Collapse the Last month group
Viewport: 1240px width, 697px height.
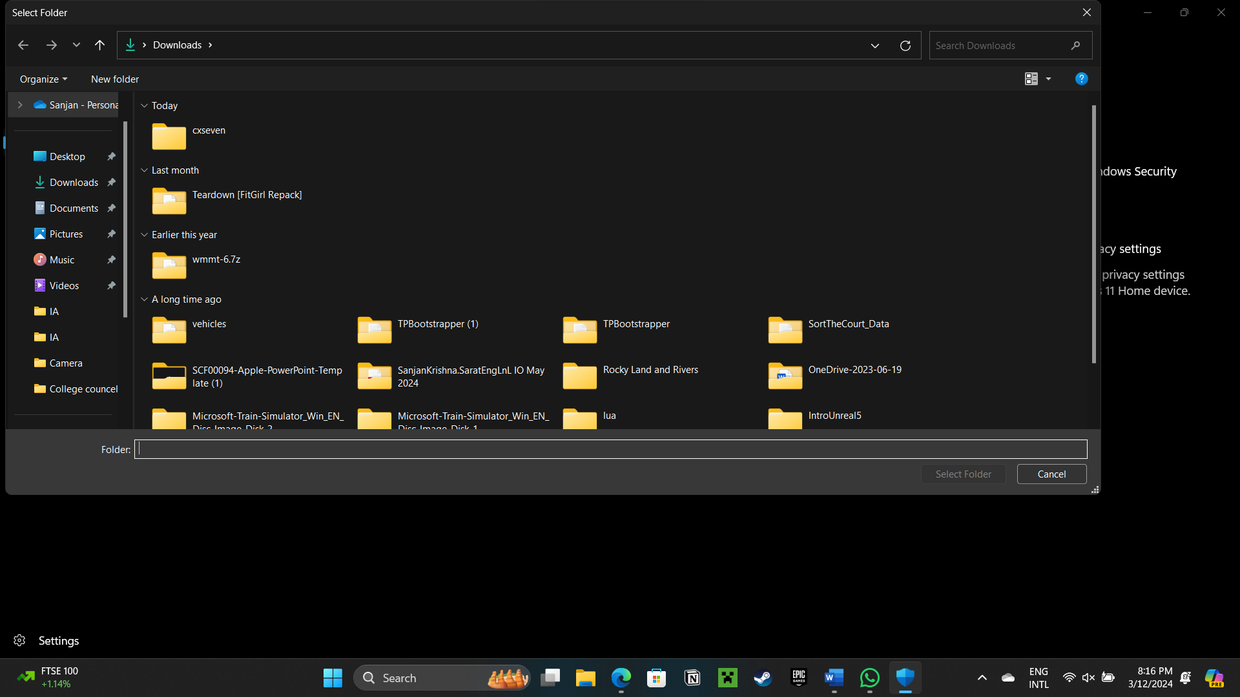144,170
